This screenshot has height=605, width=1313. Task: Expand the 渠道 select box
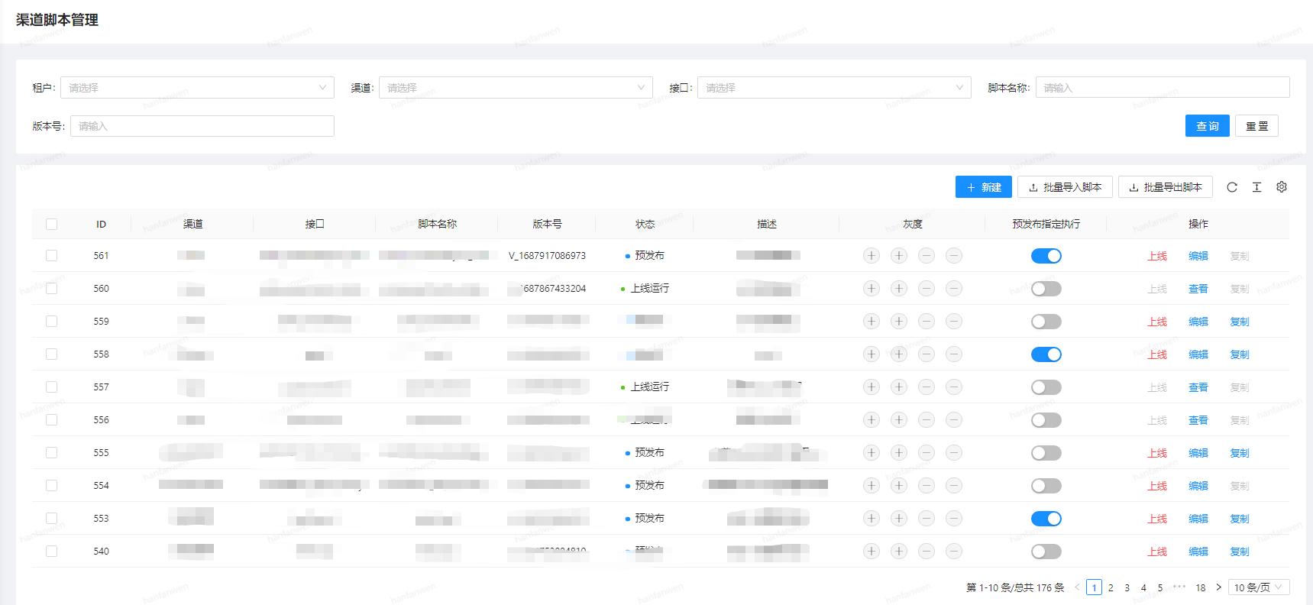pos(516,88)
